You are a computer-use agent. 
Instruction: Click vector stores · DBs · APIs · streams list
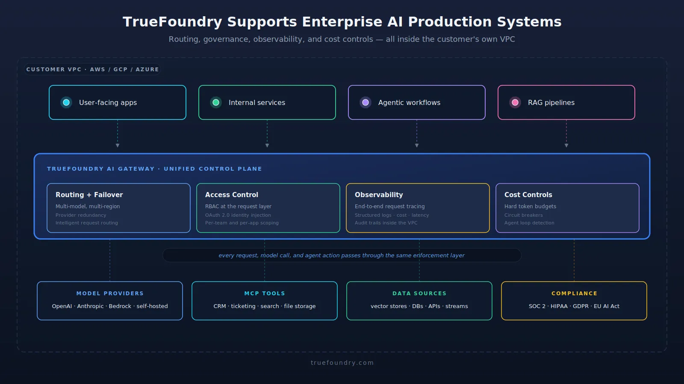(419, 306)
